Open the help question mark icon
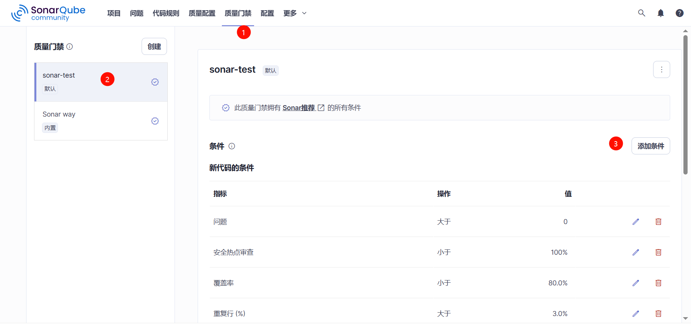 point(679,13)
